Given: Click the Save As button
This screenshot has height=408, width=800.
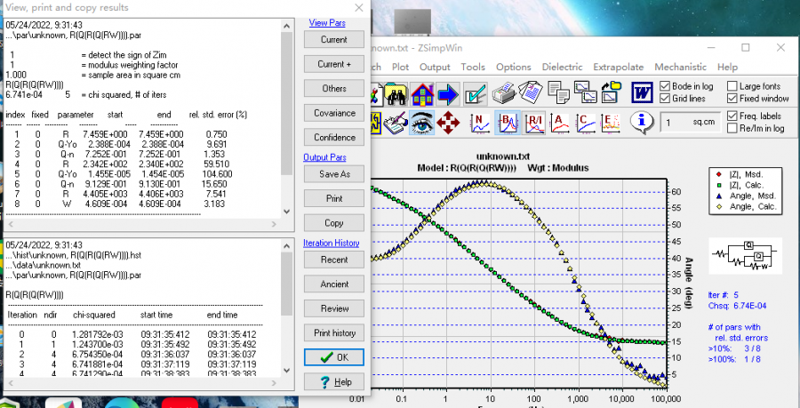Looking at the screenshot, I should click(334, 174).
